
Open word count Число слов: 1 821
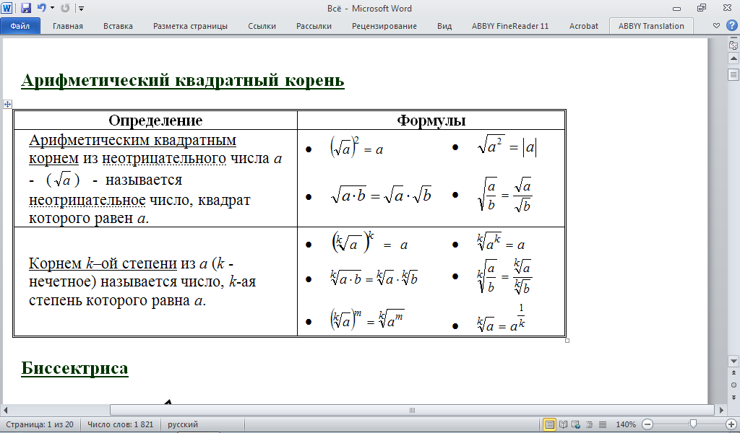pyautogui.click(x=121, y=424)
